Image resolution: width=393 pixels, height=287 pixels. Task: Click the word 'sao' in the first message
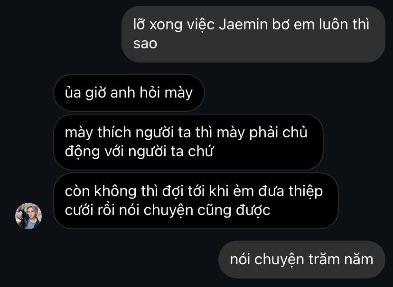(x=145, y=44)
